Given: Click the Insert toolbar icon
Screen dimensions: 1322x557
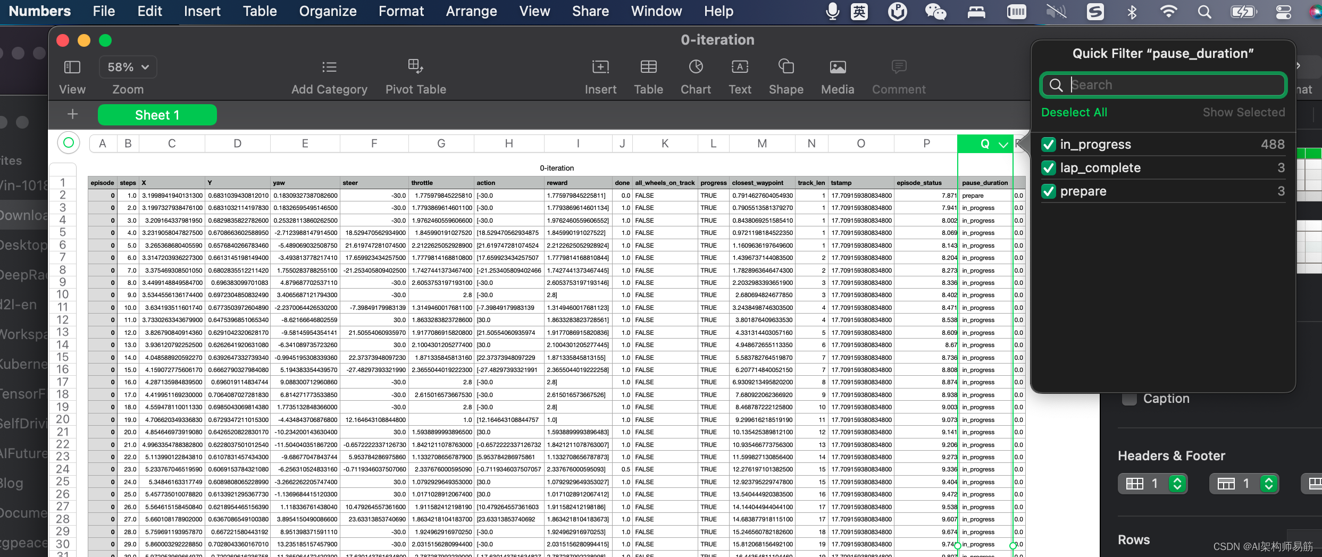Looking at the screenshot, I should [x=600, y=67].
